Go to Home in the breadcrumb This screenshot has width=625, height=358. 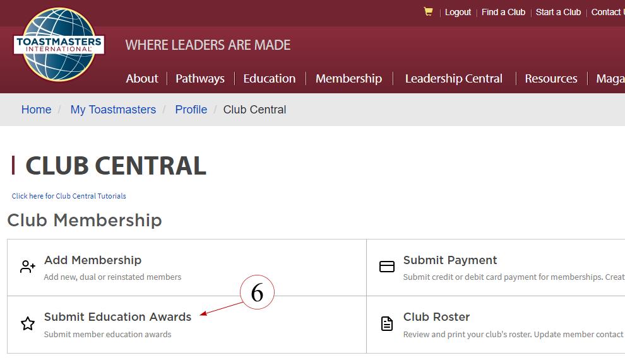(36, 110)
